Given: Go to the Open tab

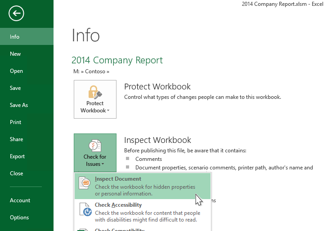Looking at the screenshot, I should [x=27, y=71].
